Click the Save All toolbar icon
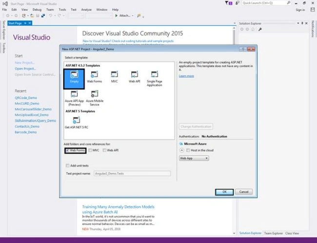317x243 pixels. click(43, 16)
